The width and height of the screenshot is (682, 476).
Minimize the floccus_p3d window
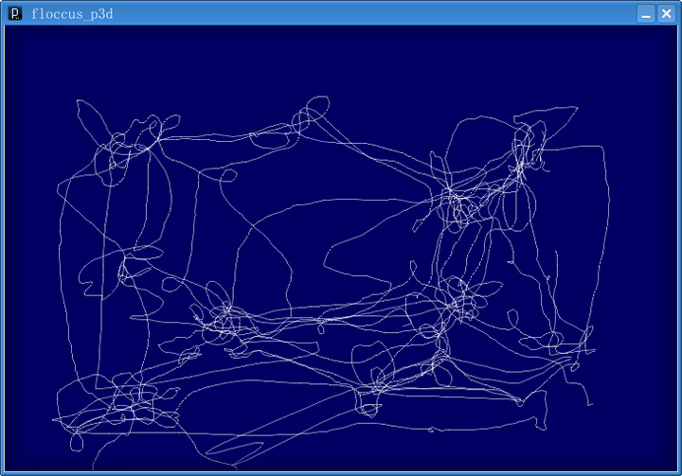645,13
